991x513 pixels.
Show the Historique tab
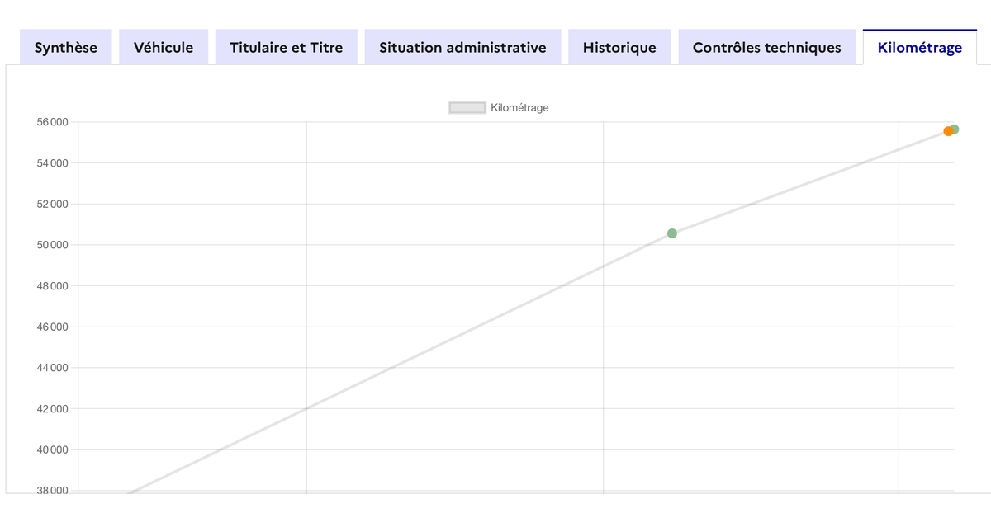(x=619, y=48)
